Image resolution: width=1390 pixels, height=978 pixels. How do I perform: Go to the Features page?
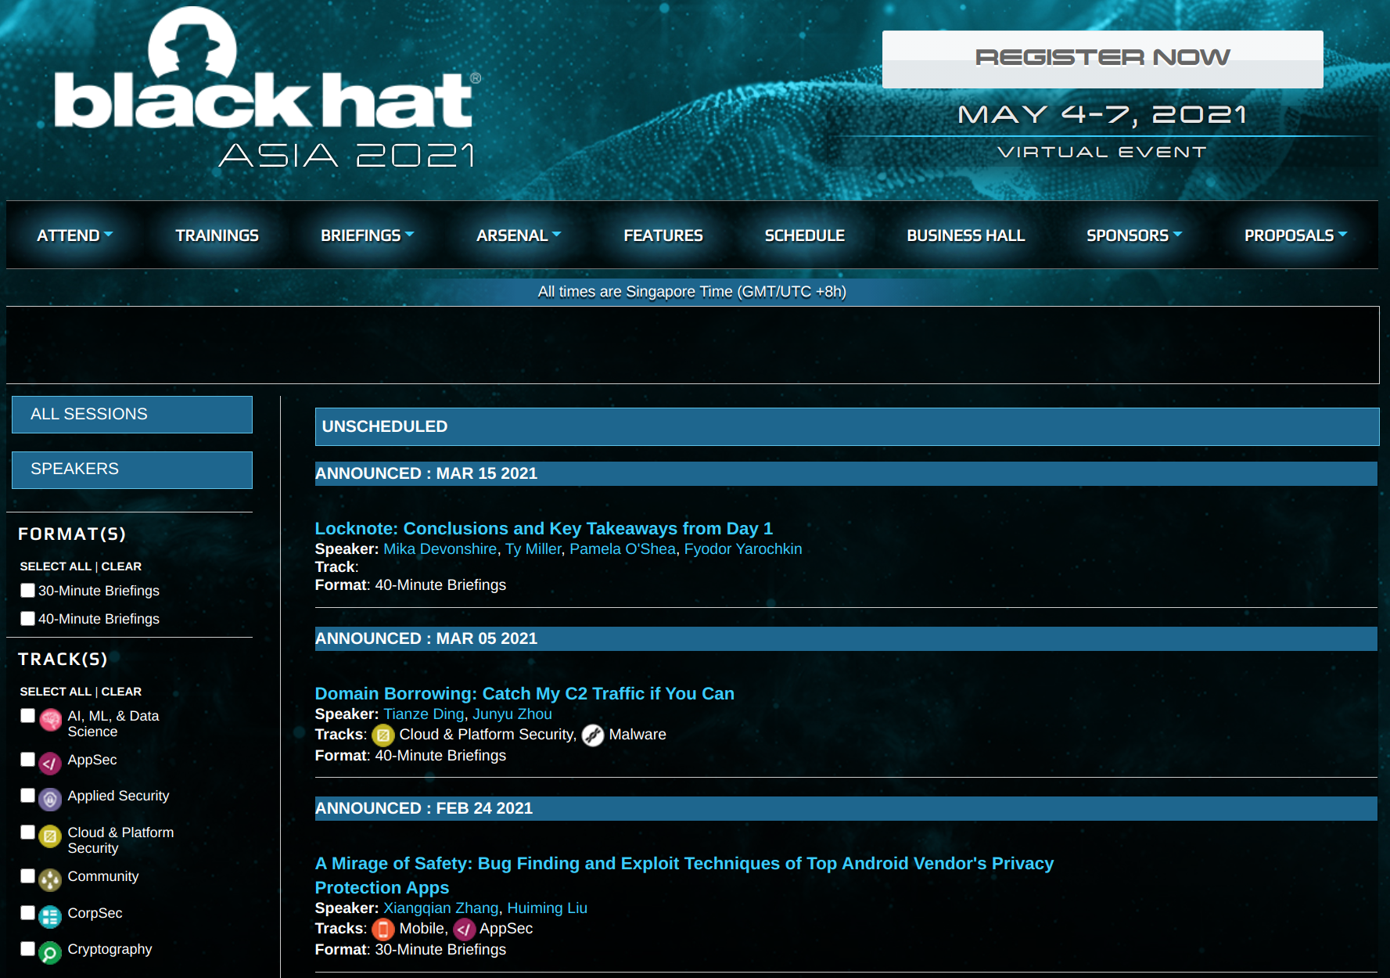click(x=663, y=236)
